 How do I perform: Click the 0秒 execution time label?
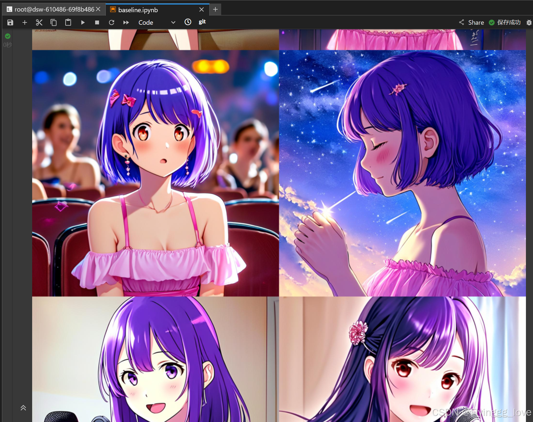point(7,45)
